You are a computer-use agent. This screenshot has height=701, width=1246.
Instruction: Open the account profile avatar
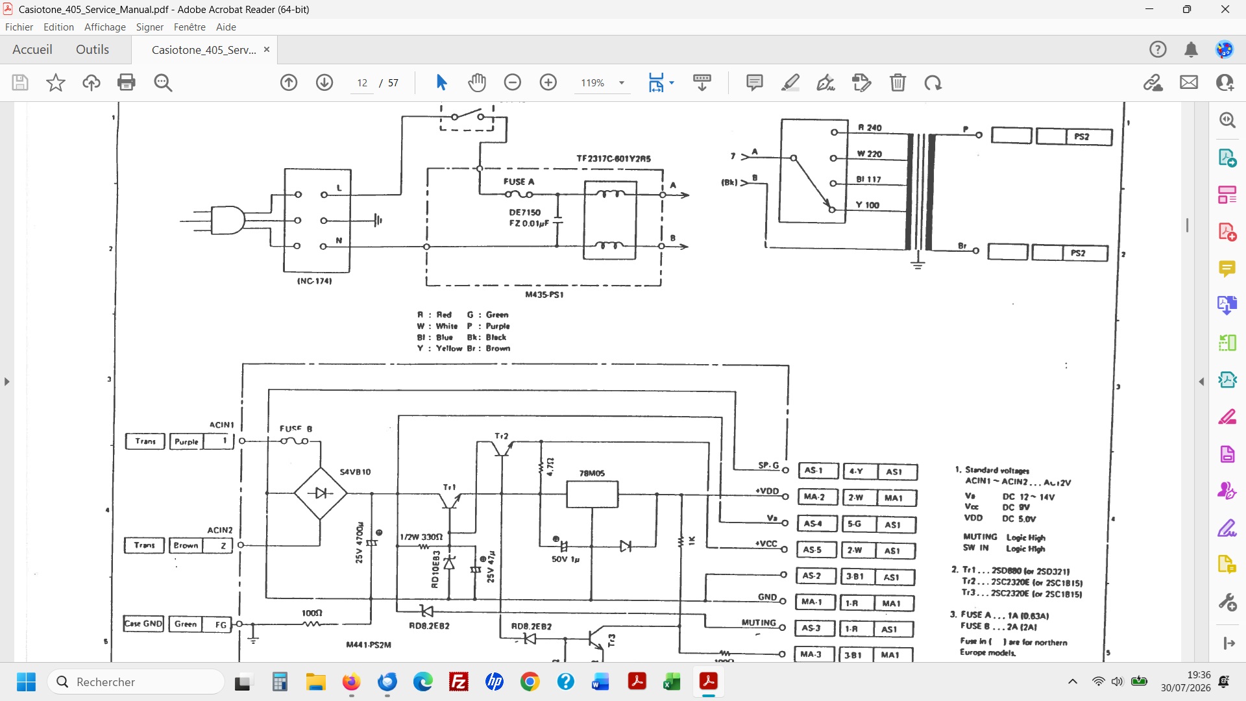1225,49
